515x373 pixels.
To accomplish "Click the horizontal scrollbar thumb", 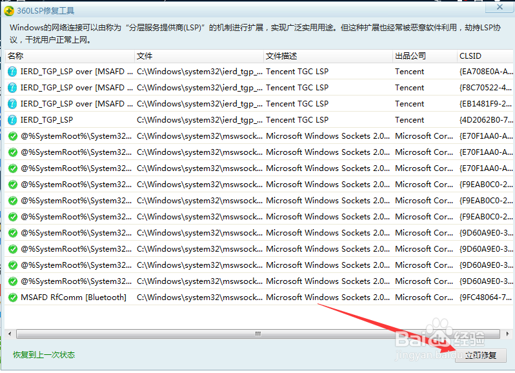I will coord(258,334).
